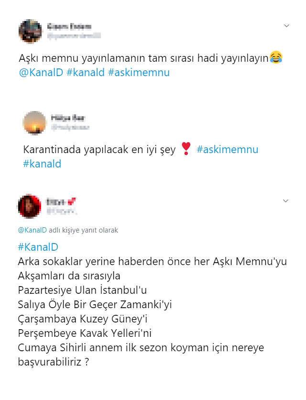306x400 pixels.
Task: Open the red-toned avatar of third tweet
Action: (x=30, y=206)
